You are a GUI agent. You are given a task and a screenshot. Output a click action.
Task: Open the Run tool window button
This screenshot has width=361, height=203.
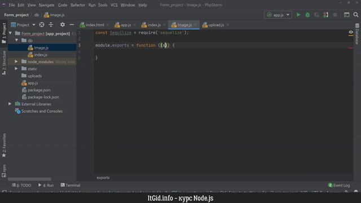click(46, 185)
